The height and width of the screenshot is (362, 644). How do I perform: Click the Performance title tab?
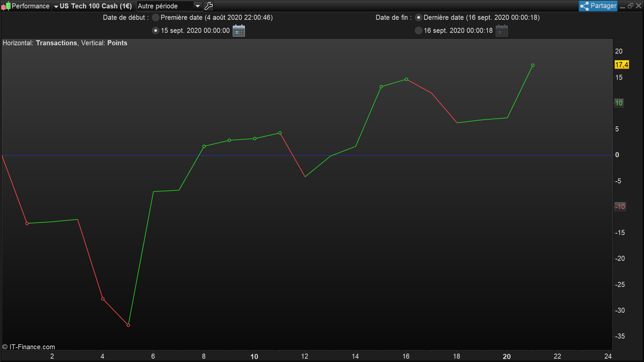30,6
